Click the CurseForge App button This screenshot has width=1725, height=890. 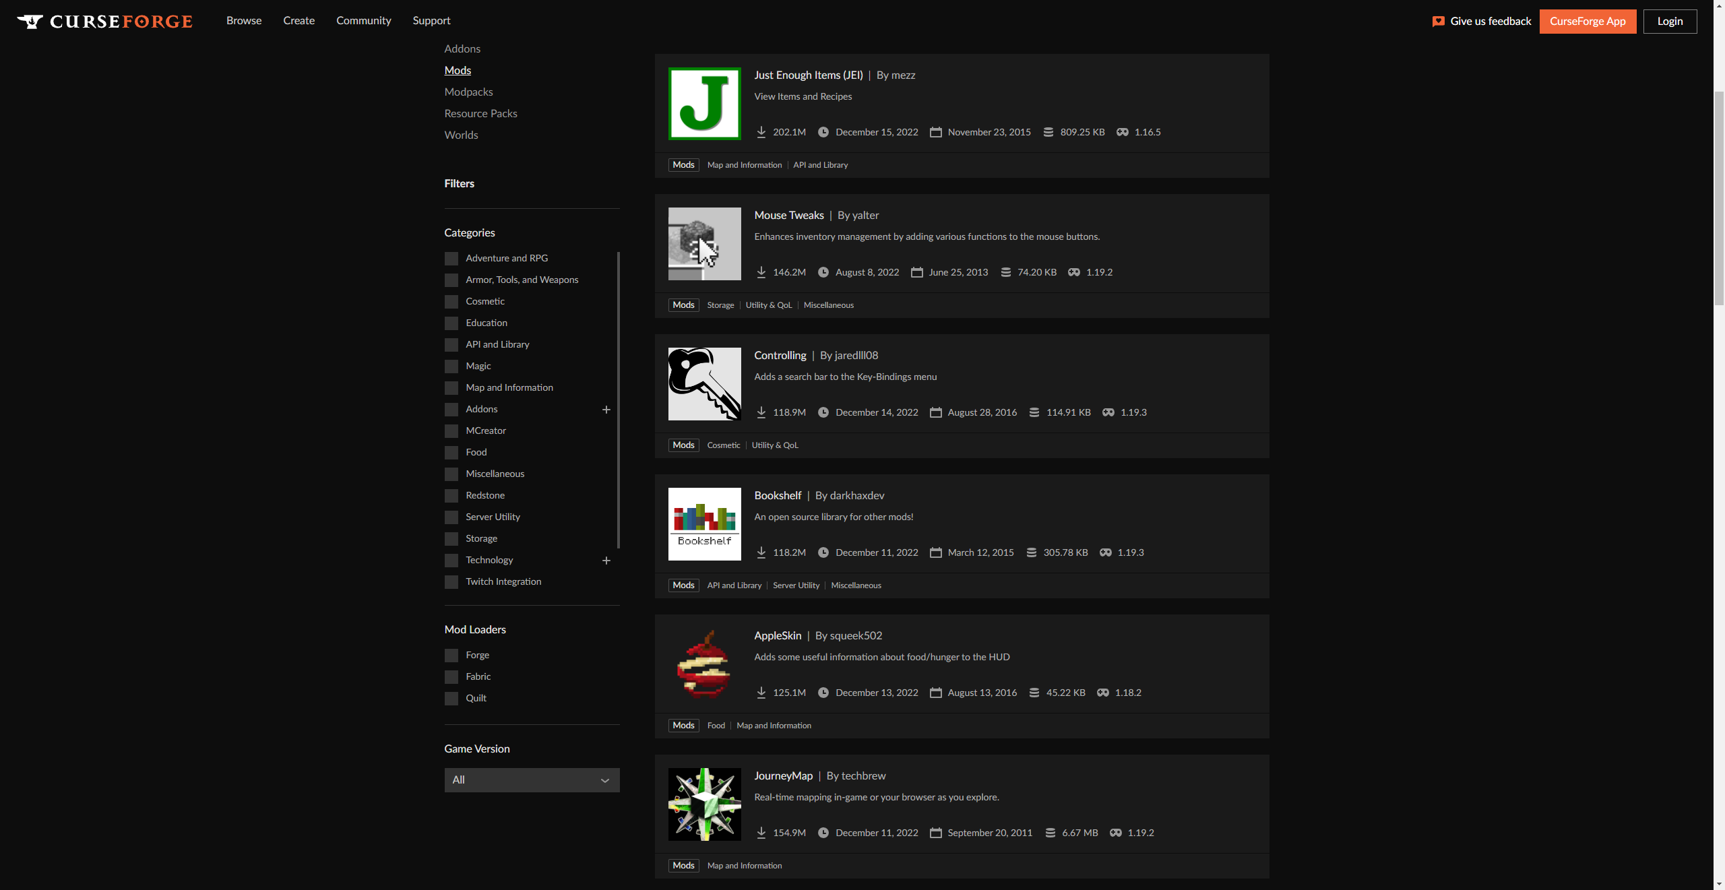(1588, 22)
